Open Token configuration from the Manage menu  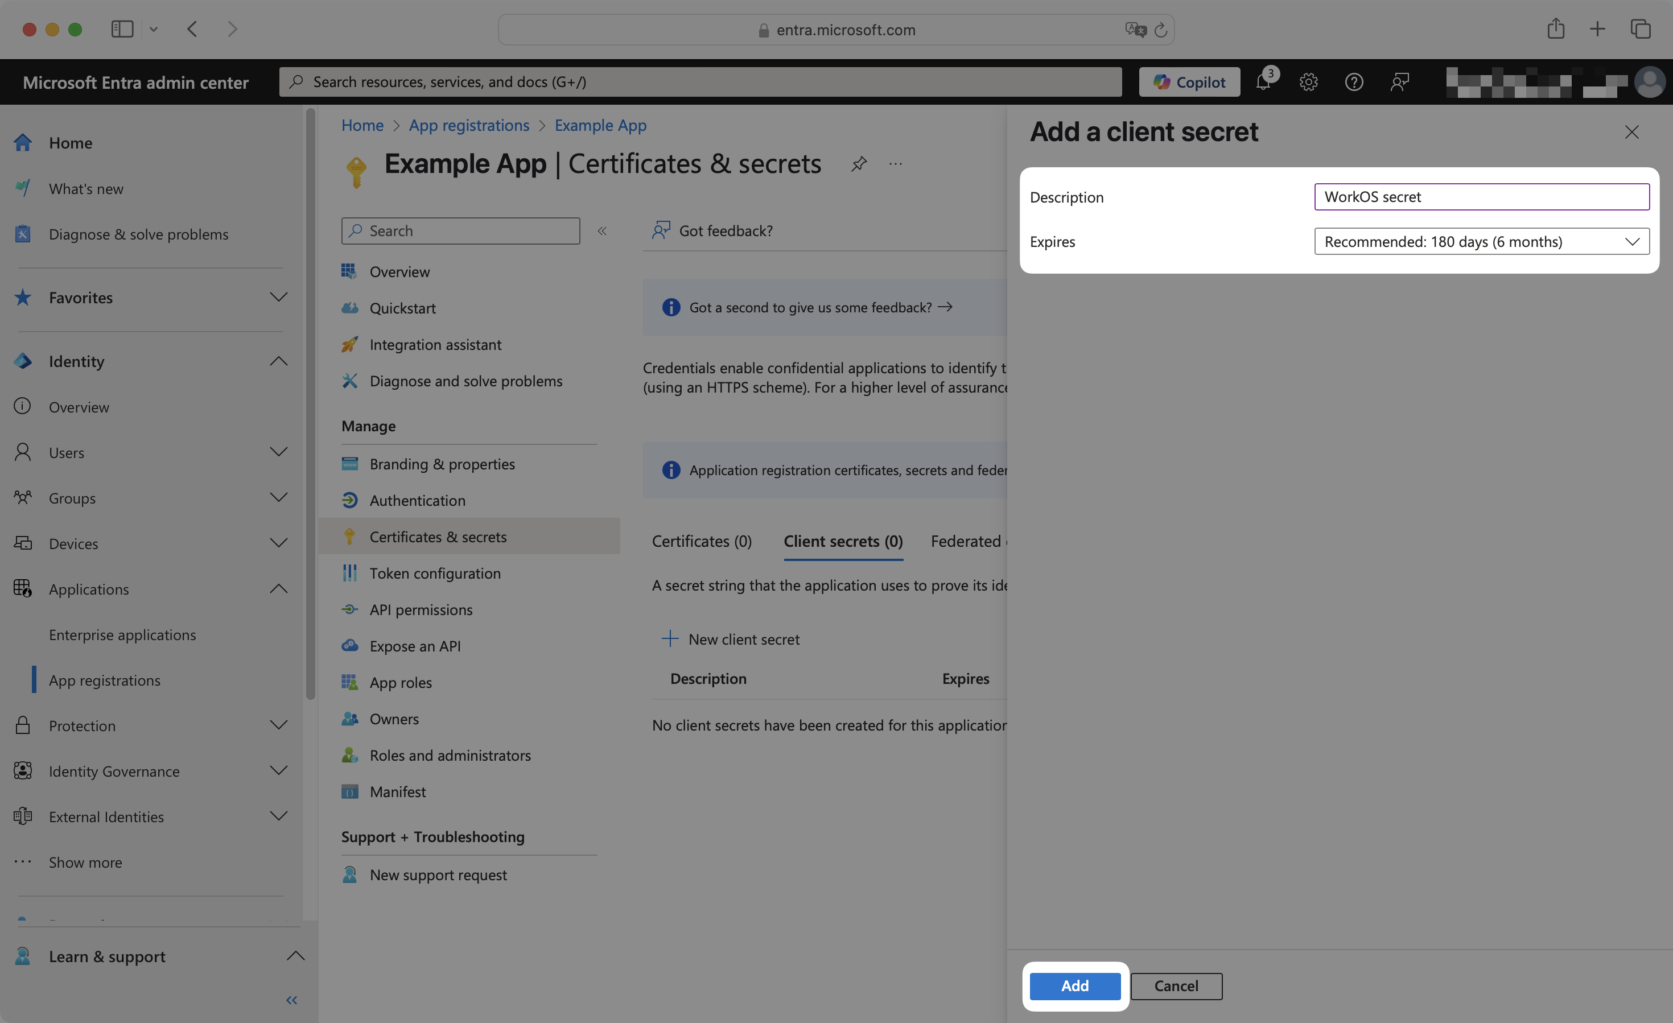[435, 572]
